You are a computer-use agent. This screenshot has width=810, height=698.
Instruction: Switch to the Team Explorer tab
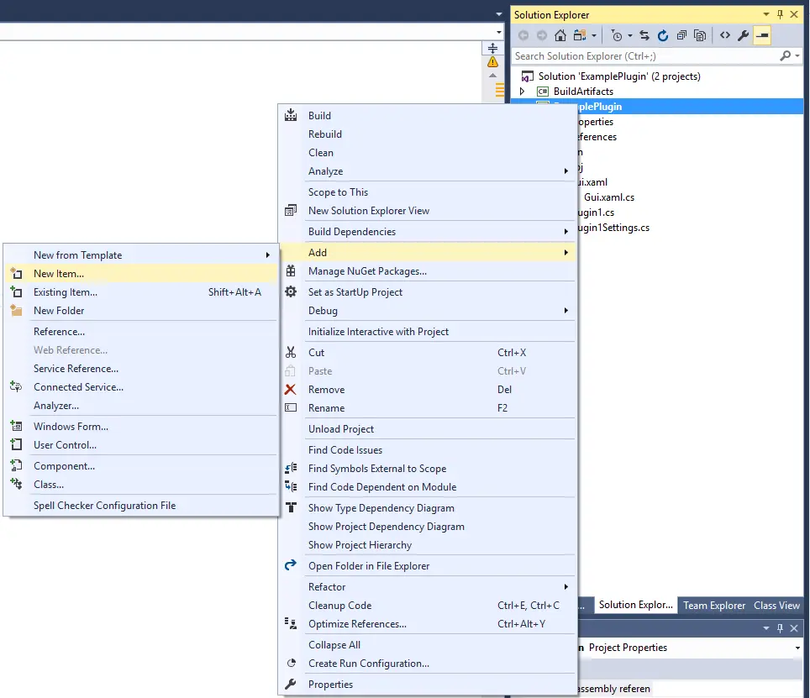click(714, 605)
